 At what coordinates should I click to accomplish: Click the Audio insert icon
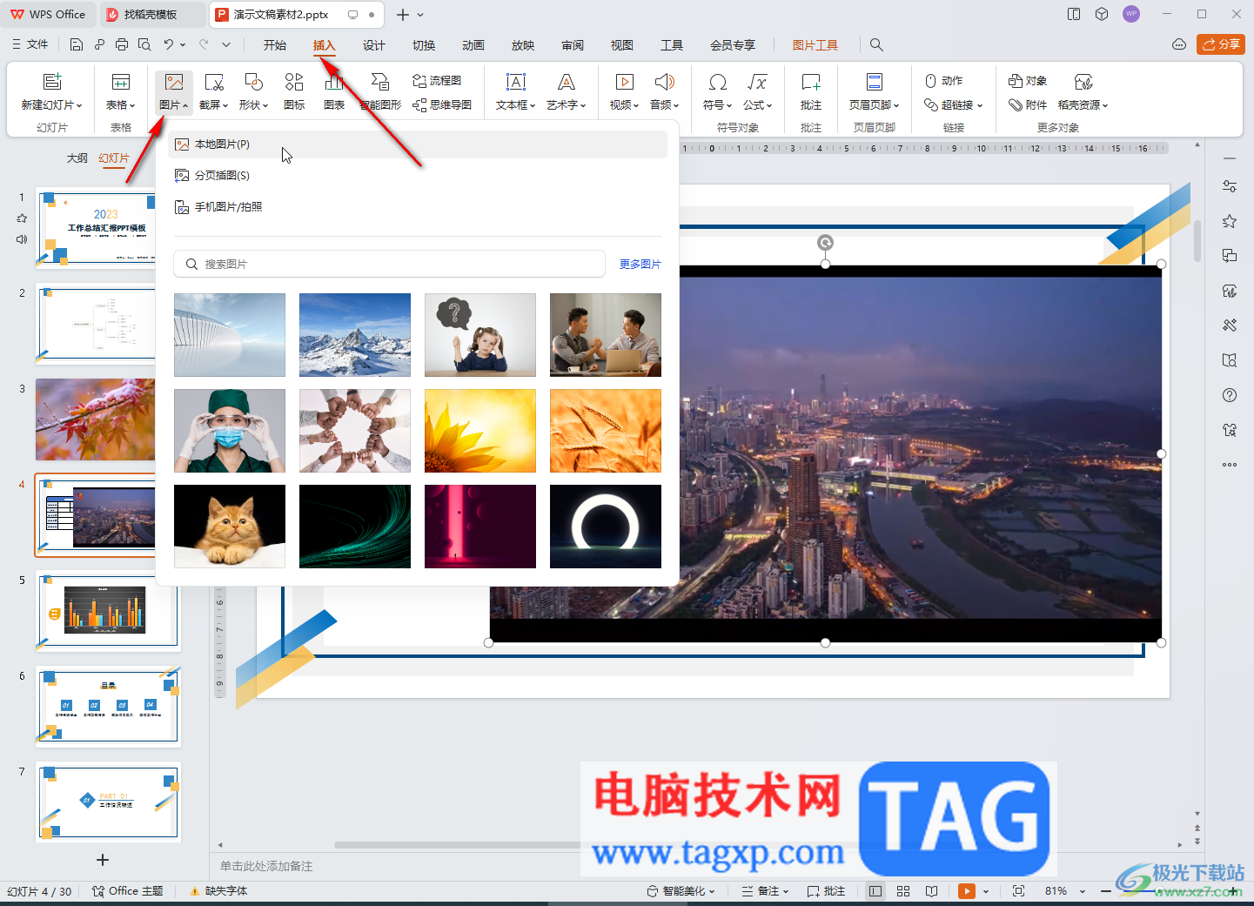pyautogui.click(x=665, y=82)
